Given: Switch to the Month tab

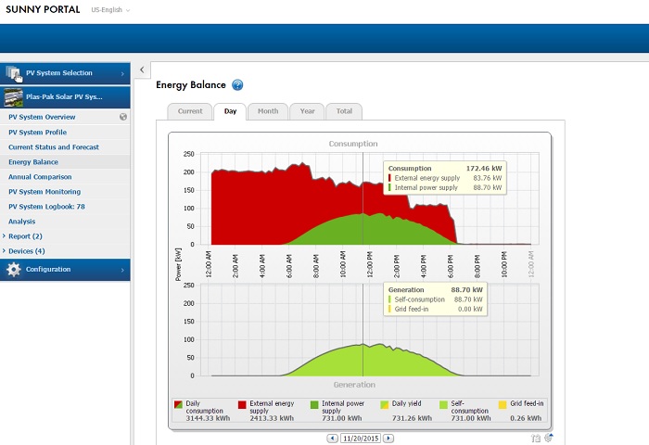Looking at the screenshot, I should coord(268,111).
